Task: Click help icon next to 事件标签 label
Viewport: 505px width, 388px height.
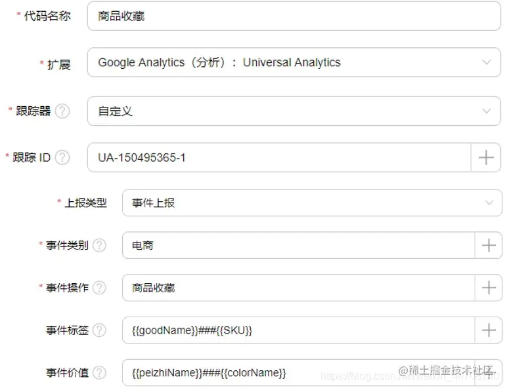Action: [x=99, y=330]
